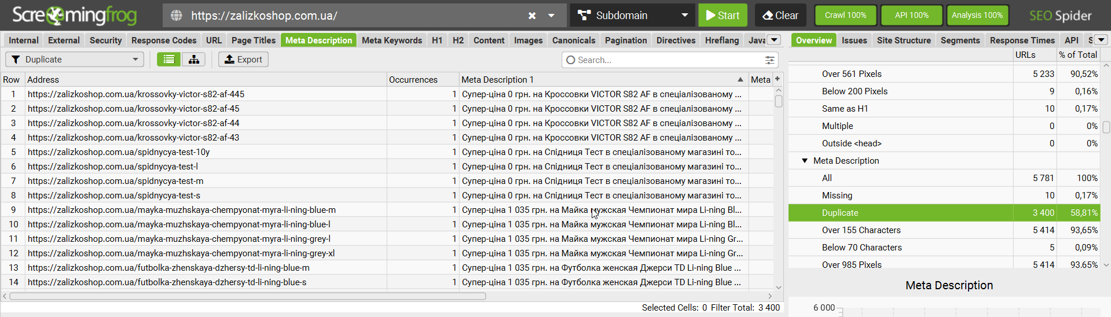Click the globe icon in URL bar
The width and height of the screenshot is (1111, 317).
[x=177, y=16]
